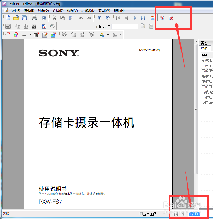Click the find previous icon
The image size is (213, 219).
coord(143,26)
